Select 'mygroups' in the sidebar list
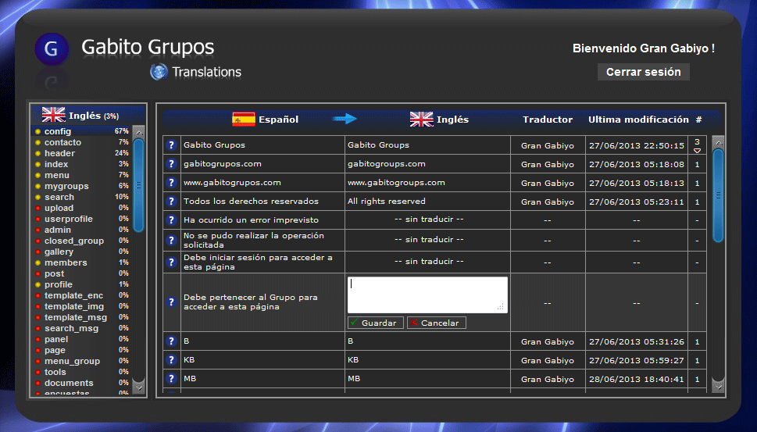Image resolution: width=757 pixels, height=432 pixels. [x=66, y=186]
